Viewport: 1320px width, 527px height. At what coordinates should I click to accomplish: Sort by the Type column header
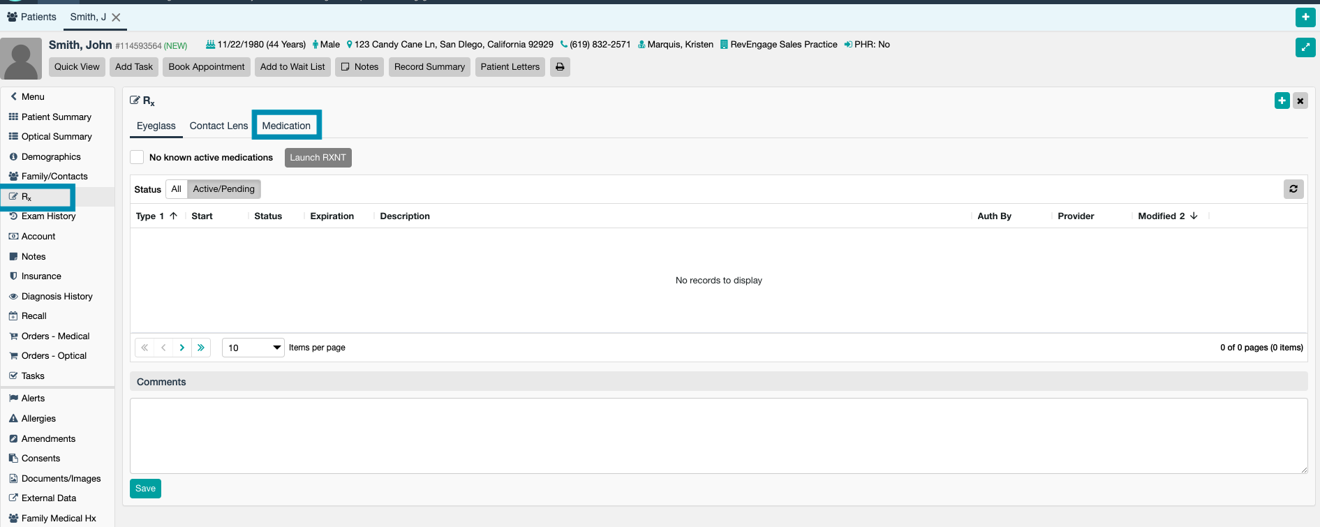click(x=146, y=216)
